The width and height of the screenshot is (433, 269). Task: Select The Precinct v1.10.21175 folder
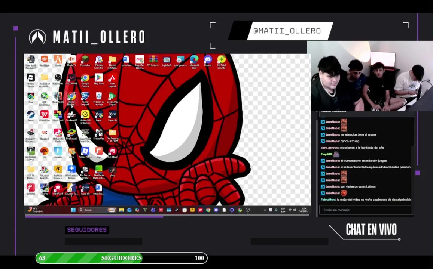[112, 135]
